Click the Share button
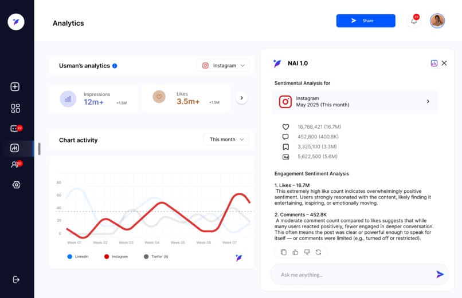This screenshot has width=462, height=298. click(x=366, y=21)
